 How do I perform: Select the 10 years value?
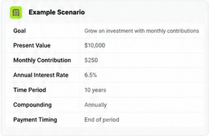tap(95, 90)
